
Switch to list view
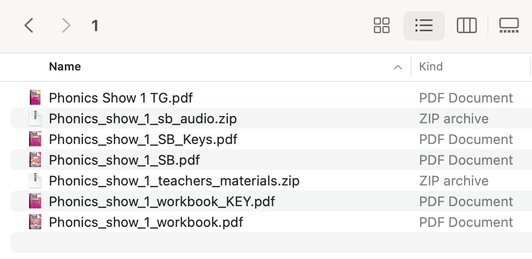pyautogui.click(x=424, y=25)
